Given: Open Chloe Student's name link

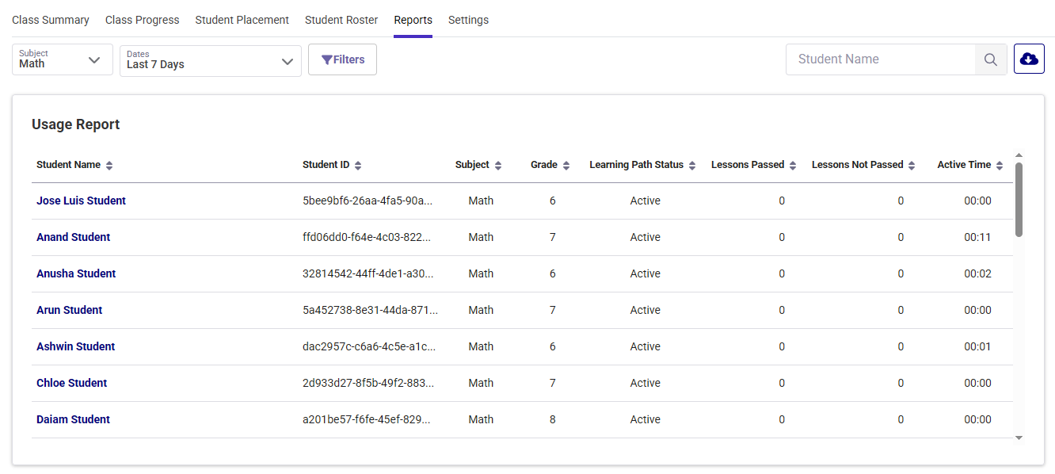Looking at the screenshot, I should (x=71, y=384).
